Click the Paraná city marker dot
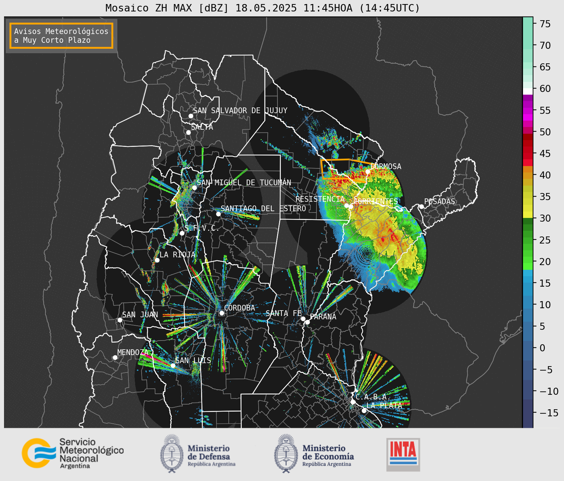The width and height of the screenshot is (564, 481). tap(307, 322)
